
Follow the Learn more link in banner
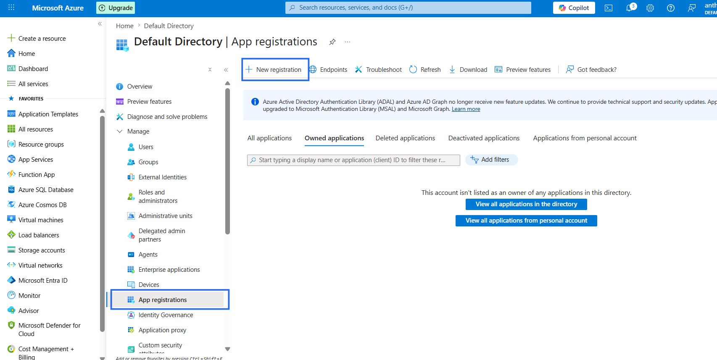point(466,109)
